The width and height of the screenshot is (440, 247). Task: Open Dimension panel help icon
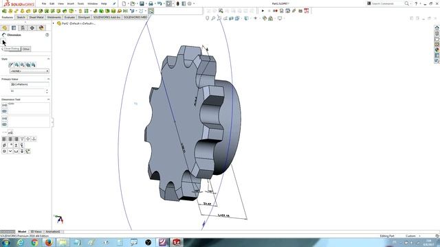click(47, 35)
